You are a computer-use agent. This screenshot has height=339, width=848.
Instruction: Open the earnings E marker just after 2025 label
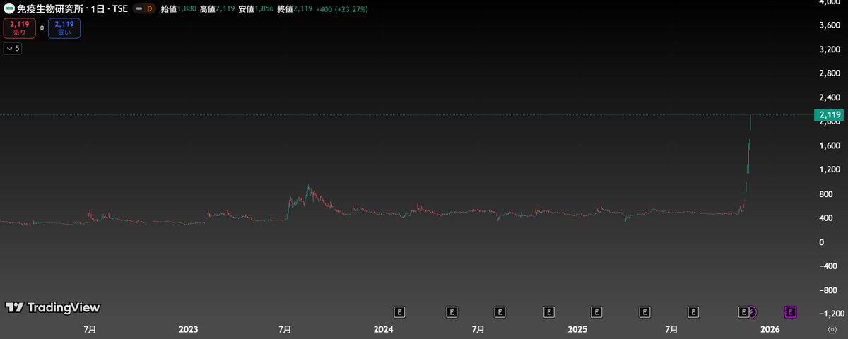[596, 311]
